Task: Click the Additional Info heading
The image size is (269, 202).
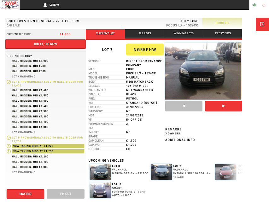Action: click(x=180, y=140)
